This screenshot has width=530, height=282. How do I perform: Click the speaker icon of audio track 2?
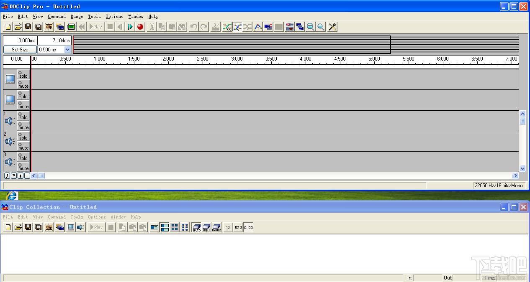pos(10,142)
